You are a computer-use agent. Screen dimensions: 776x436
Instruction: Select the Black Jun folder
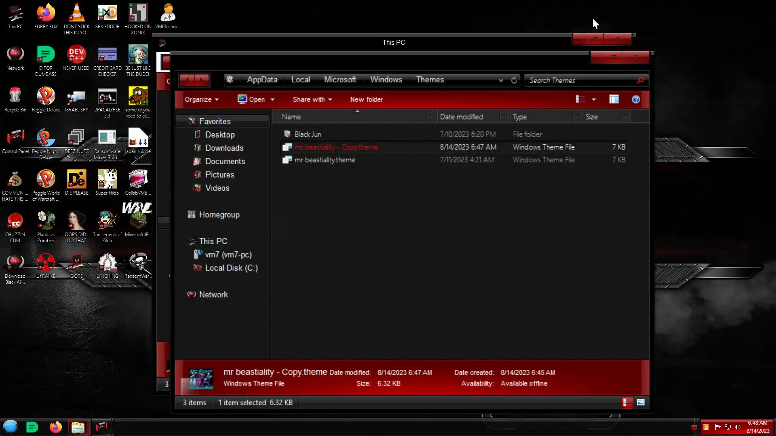click(x=308, y=134)
